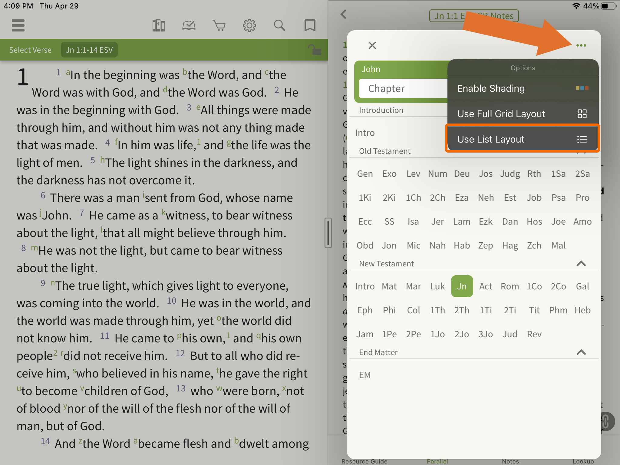Tap footnote marker 'a' in verse 1
Viewport: 620px width, 465px height.
coord(68,72)
